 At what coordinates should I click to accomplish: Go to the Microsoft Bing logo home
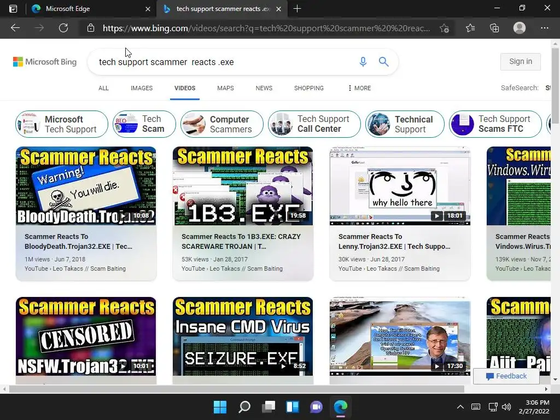pyautogui.click(x=45, y=62)
